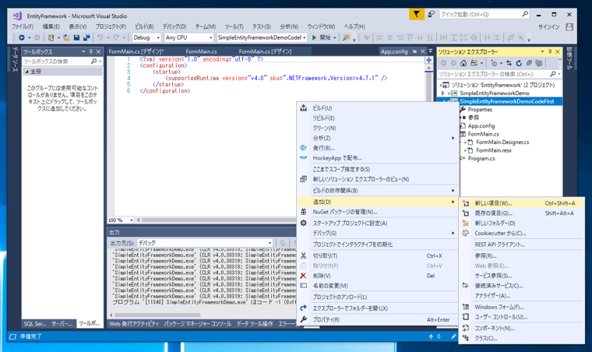The image size is (592, 352).
Task: Choose スタートアップ プロジェクトに設定(A)
Action: 378,224
